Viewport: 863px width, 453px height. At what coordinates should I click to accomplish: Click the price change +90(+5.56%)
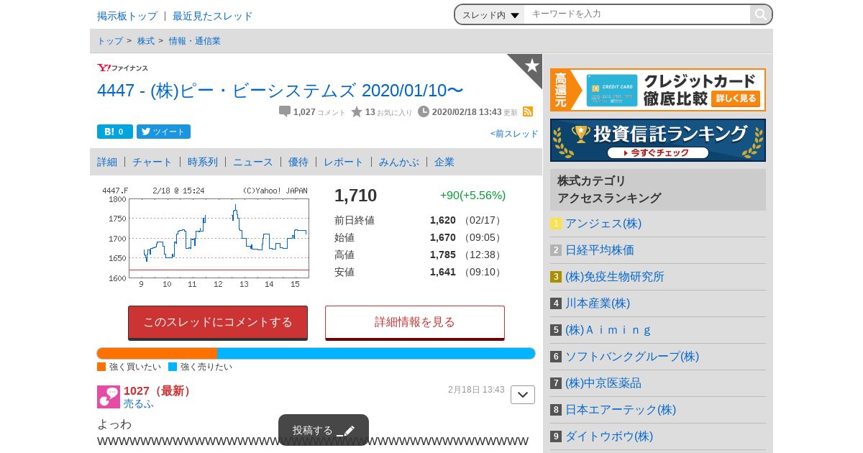pyautogui.click(x=473, y=196)
